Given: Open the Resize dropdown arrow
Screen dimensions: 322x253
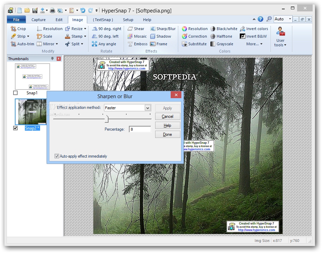Looking at the screenshot, I should coord(85,29).
